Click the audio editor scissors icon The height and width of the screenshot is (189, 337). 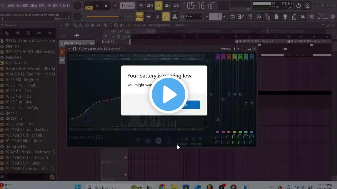tap(308, 6)
